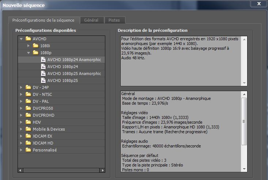Expand the DV - NTSC folder

(x=22, y=94)
